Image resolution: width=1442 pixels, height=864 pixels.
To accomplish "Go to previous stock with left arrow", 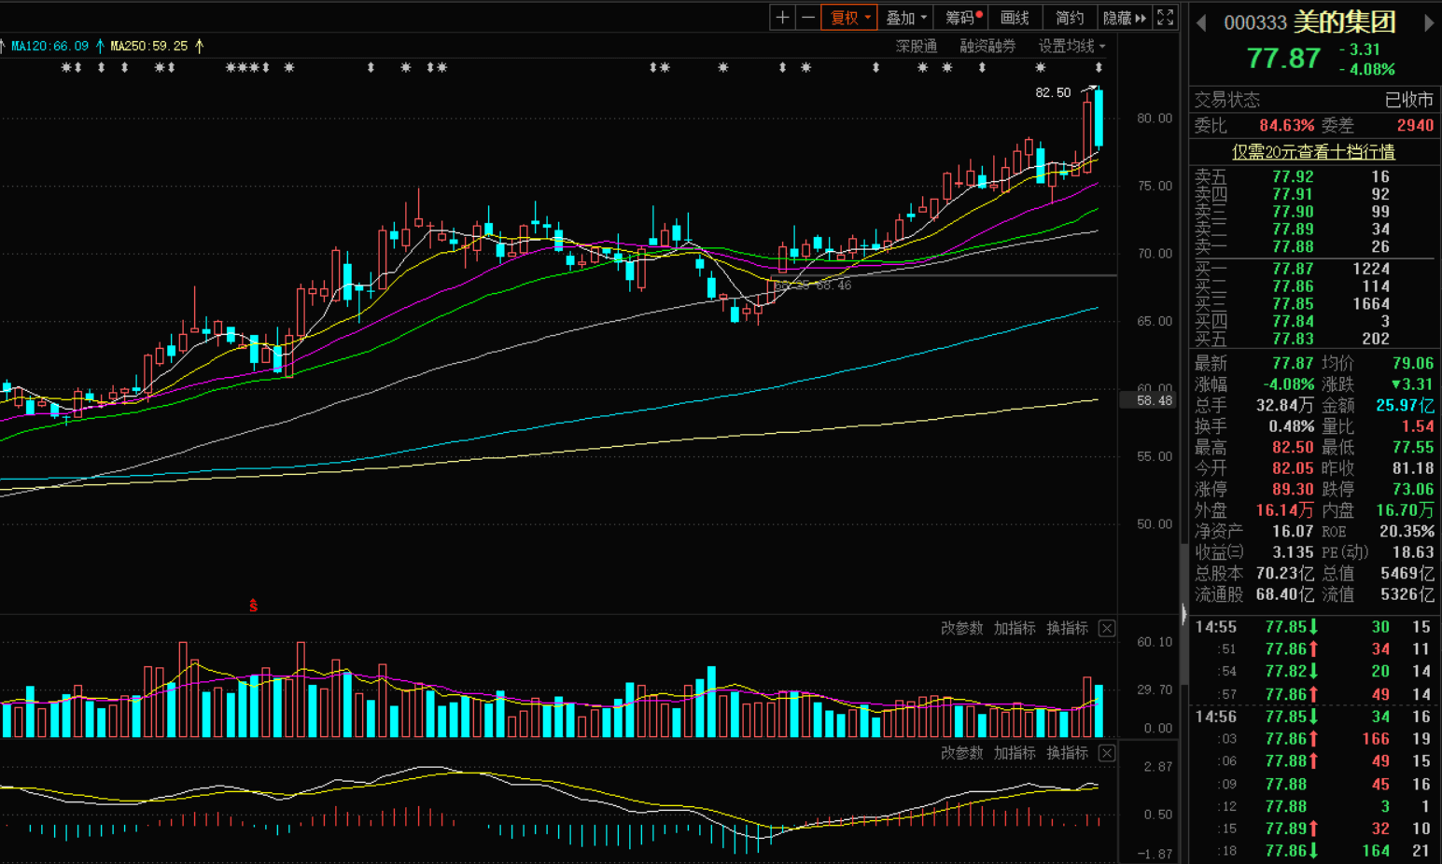I will click(1201, 23).
